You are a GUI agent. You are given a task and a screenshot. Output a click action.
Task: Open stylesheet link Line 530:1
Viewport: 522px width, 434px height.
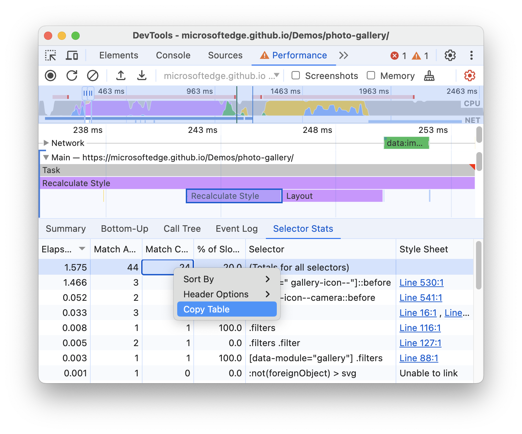pos(421,282)
